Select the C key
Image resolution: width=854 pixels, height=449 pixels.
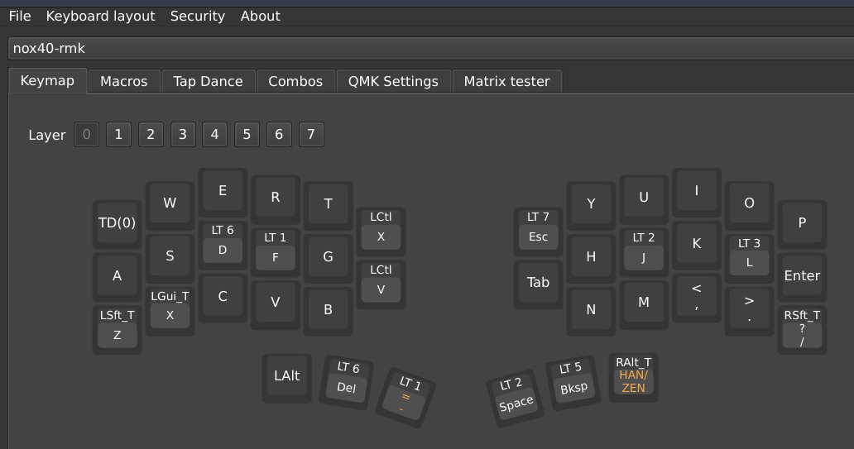[223, 298]
